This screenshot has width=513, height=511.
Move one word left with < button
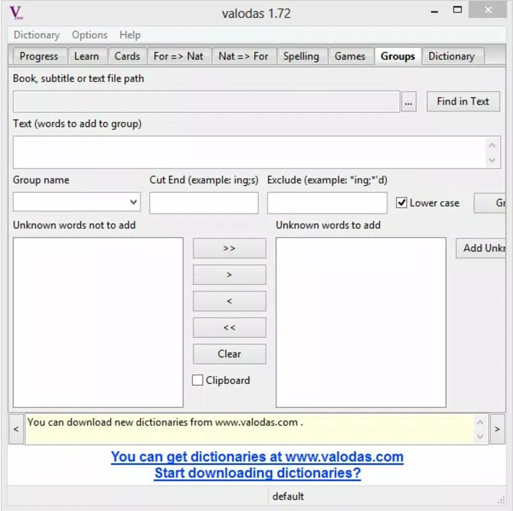[x=229, y=301]
